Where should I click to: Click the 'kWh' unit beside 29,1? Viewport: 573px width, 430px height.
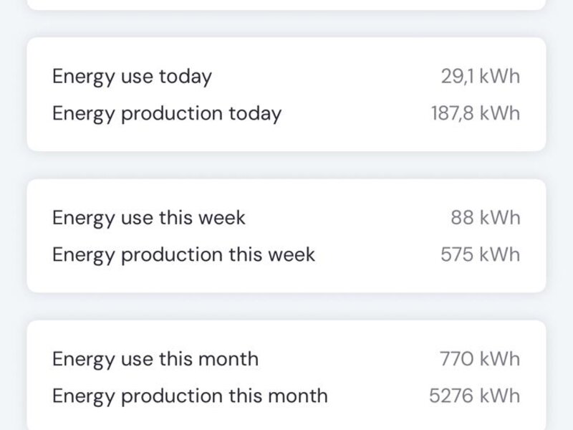coord(500,76)
